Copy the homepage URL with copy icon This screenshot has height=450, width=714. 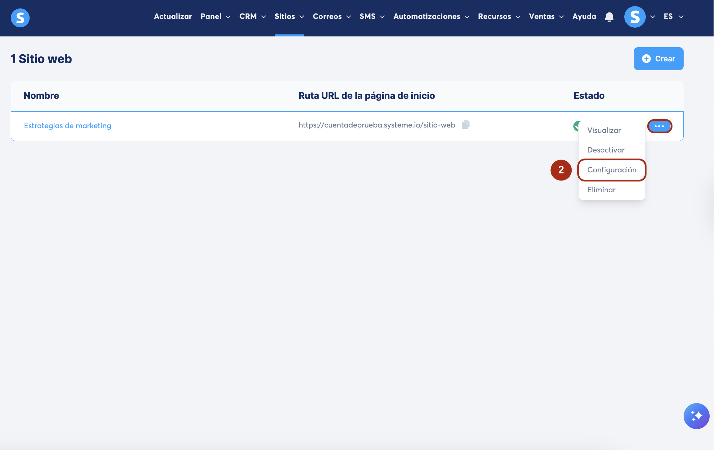tap(466, 125)
